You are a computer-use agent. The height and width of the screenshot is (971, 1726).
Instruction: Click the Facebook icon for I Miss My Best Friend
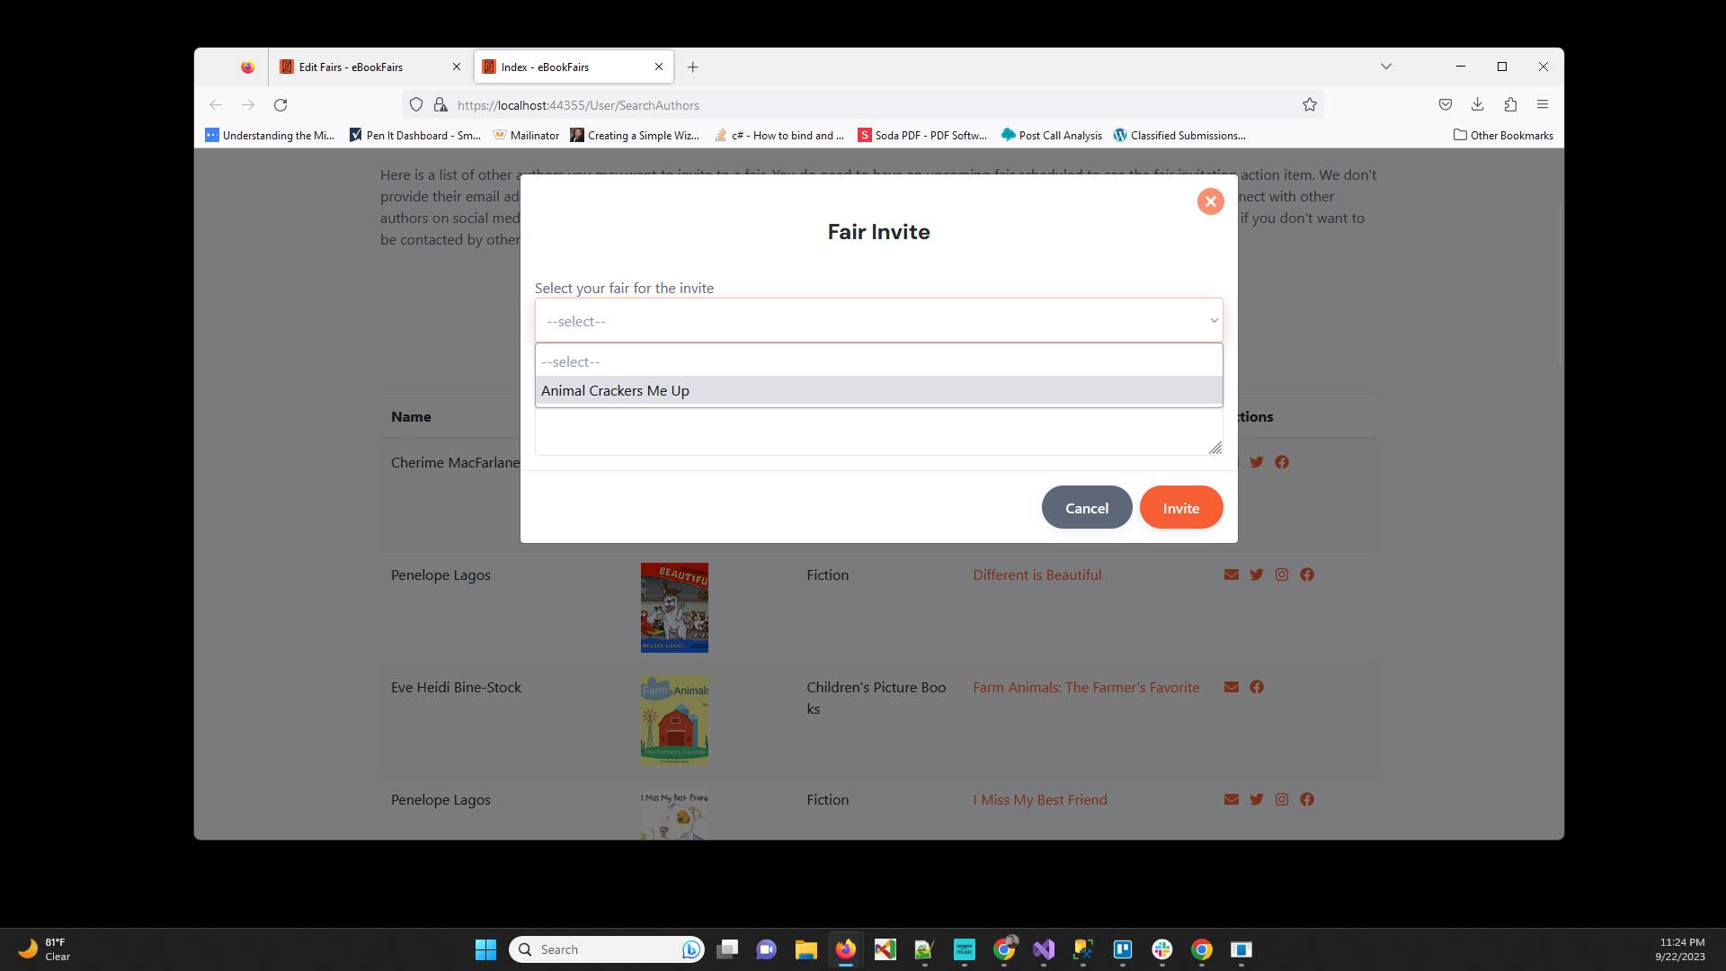point(1308,799)
